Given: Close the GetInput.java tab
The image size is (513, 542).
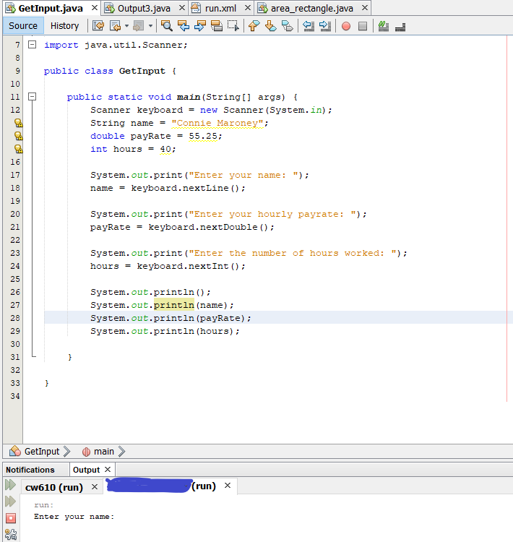Looking at the screenshot, I should coord(95,8).
